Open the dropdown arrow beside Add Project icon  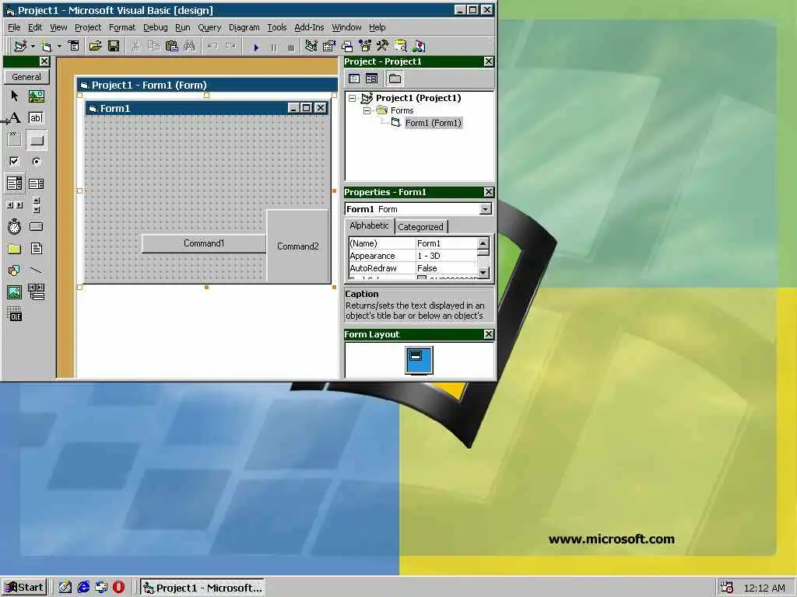[33, 46]
